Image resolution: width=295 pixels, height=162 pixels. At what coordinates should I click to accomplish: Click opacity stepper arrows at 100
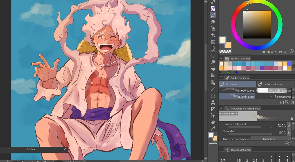(x=285, y=133)
